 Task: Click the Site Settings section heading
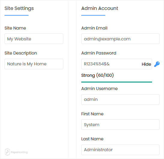click(x=19, y=8)
